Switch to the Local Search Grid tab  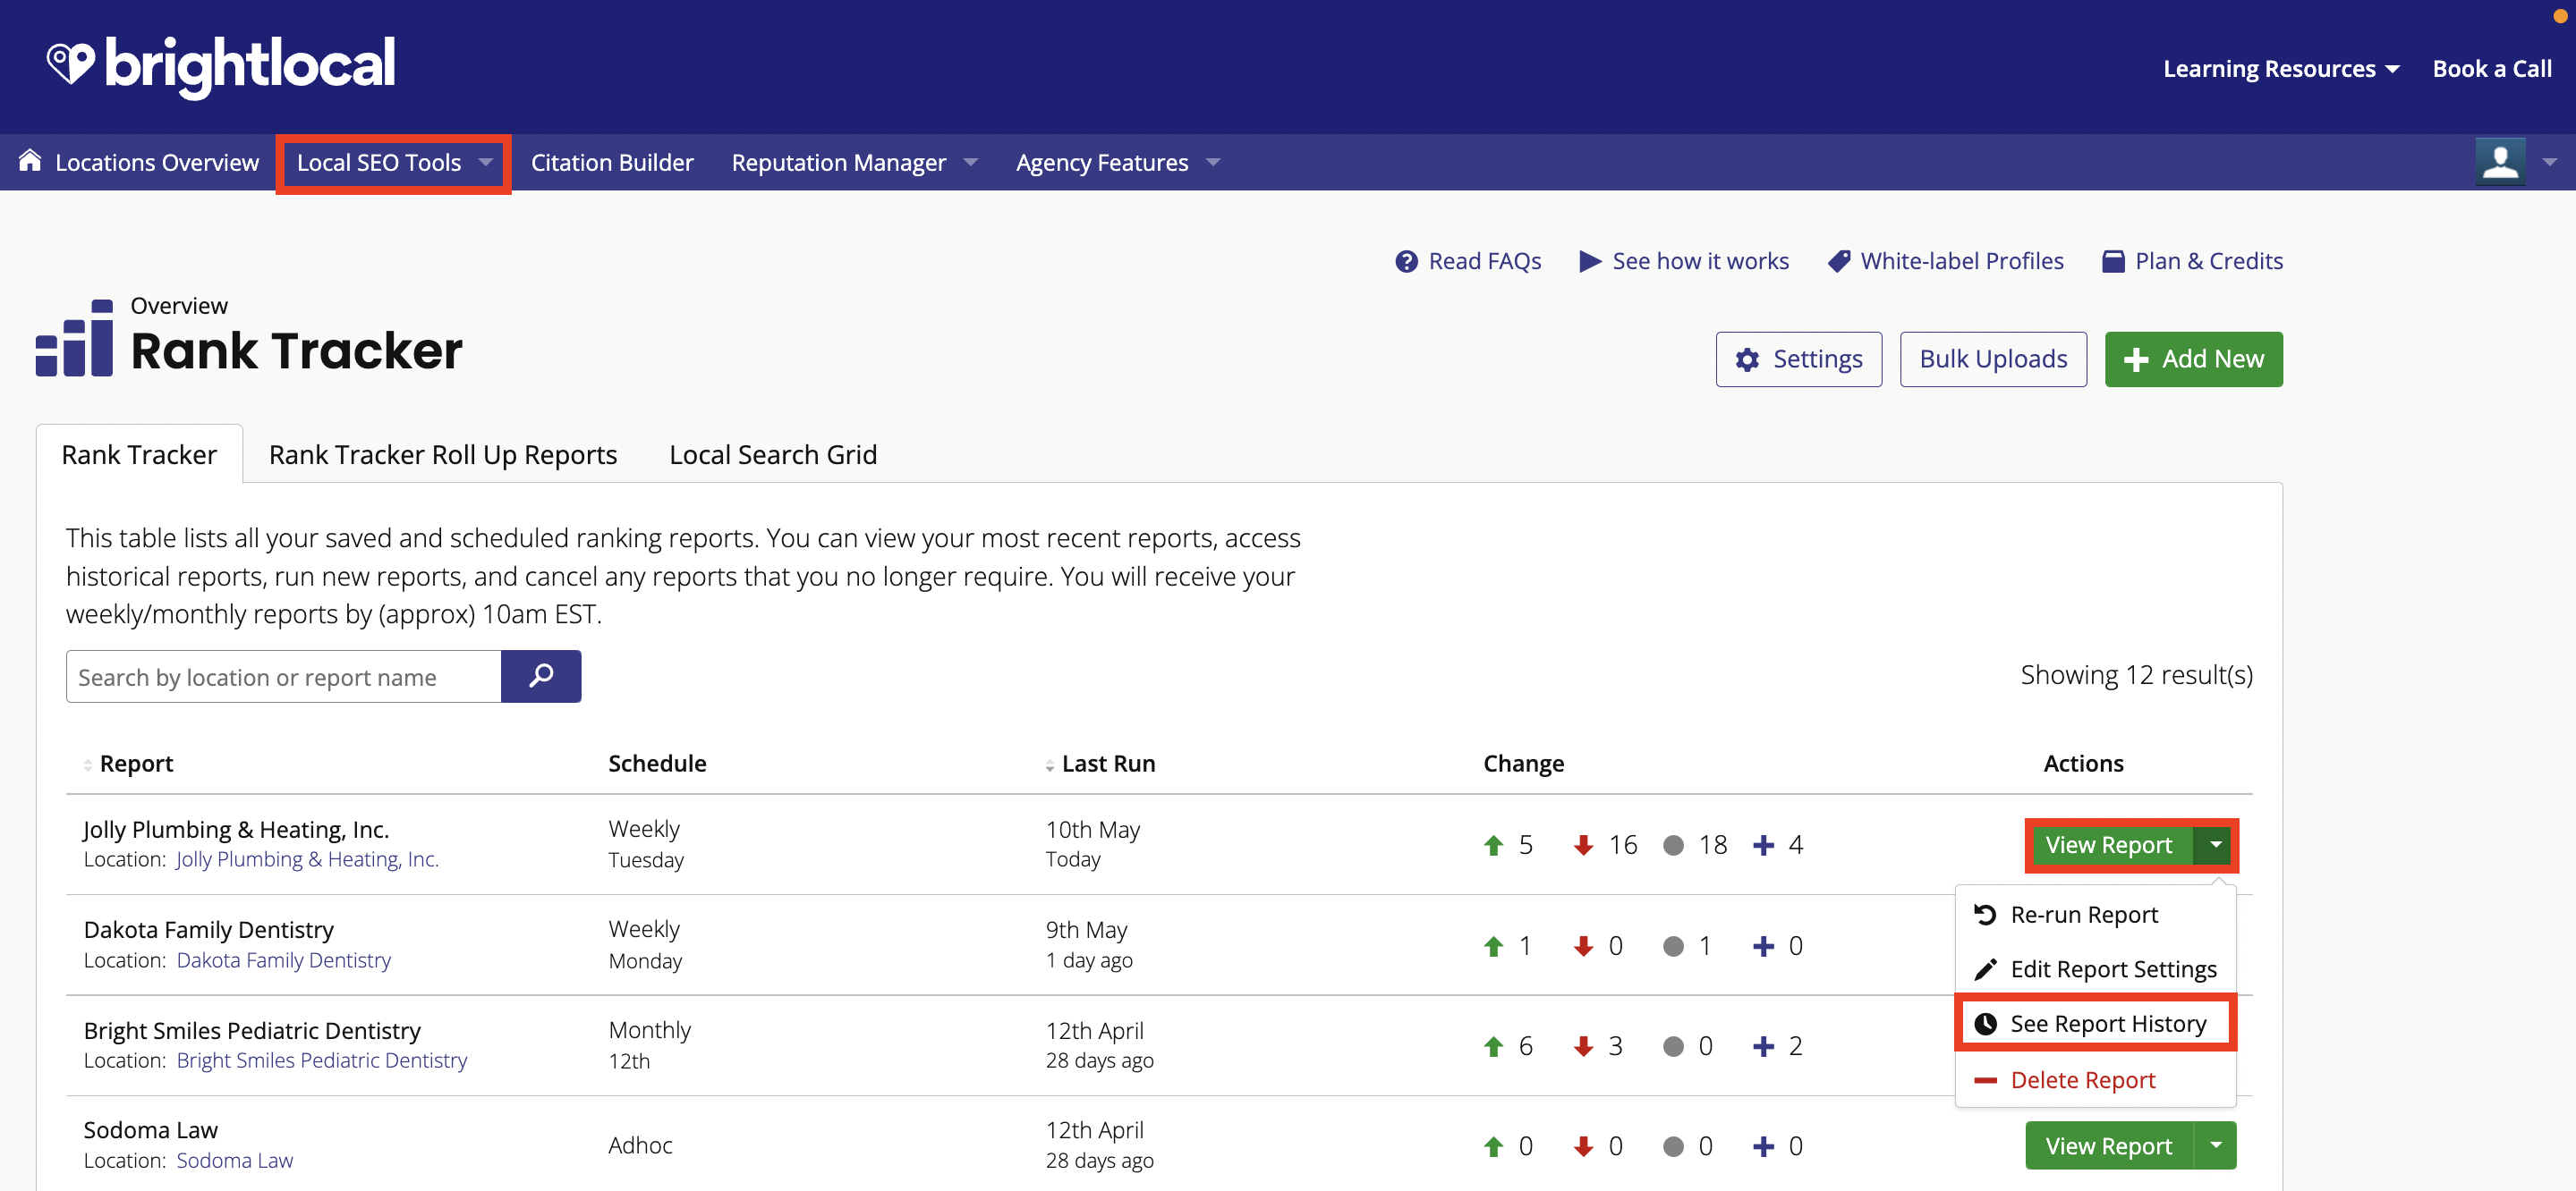click(x=772, y=453)
